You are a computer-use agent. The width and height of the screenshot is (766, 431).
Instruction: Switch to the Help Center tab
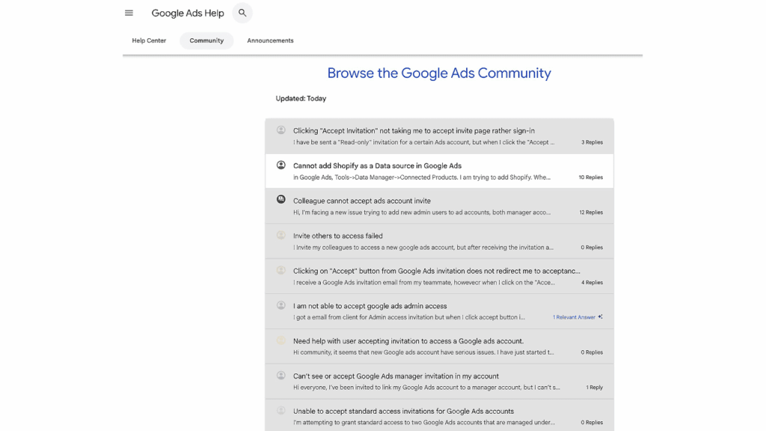pos(148,40)
